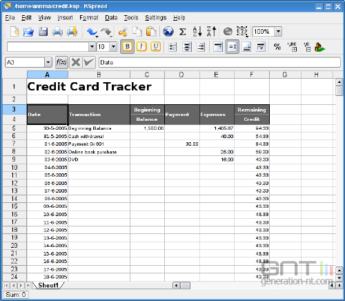Open the Data menu
The height and width of the screenshot is (301, 345).
111,18
